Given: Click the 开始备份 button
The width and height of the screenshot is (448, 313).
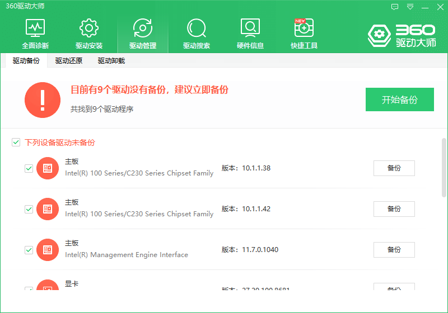Looking at the screenshot, I should coord(400,99).
